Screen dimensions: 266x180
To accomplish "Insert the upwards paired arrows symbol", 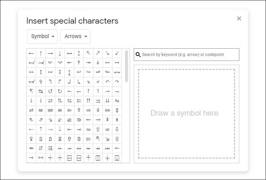I will tap(88, 101).
